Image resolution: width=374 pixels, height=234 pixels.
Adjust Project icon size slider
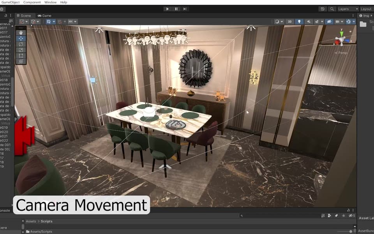click(344, 231)
